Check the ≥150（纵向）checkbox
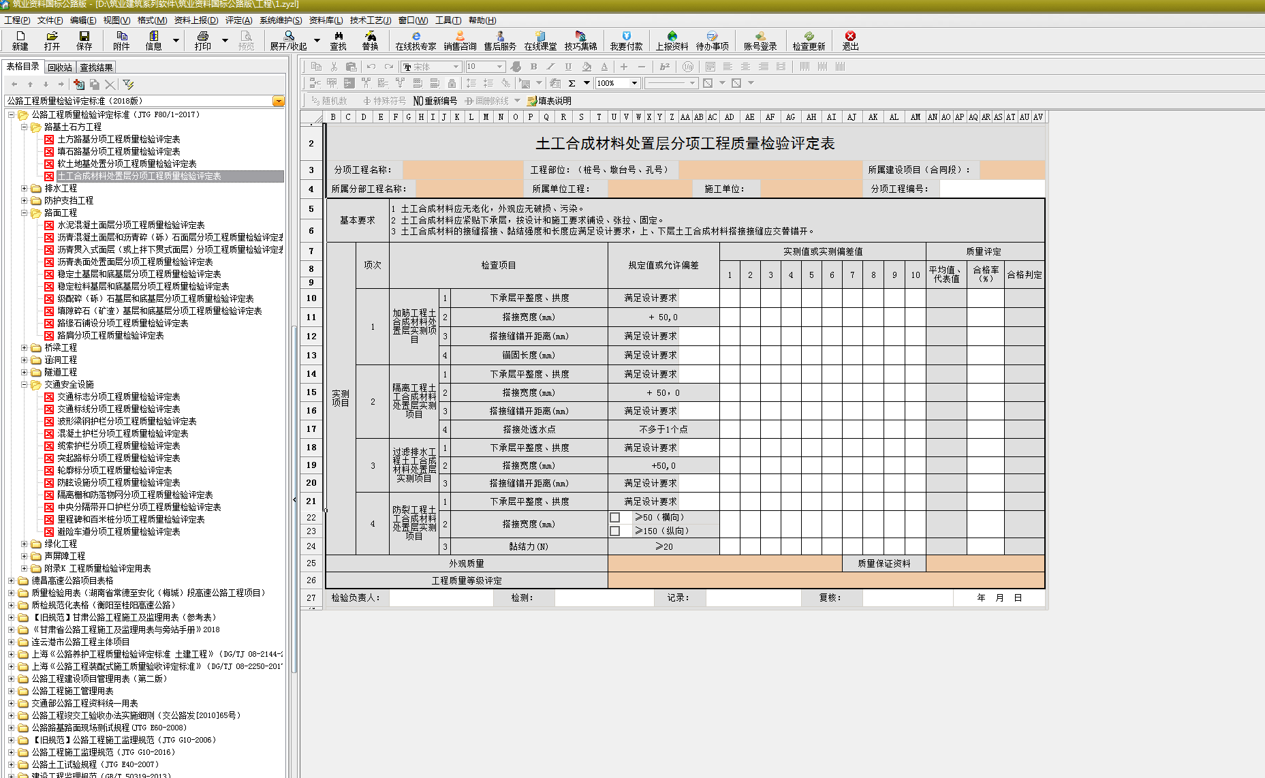The image size is (1265, 778). click(x=614, y=531)
